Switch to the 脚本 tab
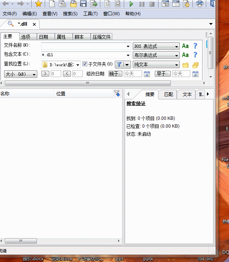 click(x=81, y=37)
